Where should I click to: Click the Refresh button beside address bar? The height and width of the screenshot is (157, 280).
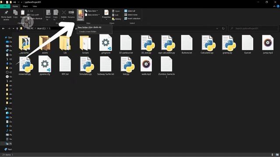click(223, 28)
